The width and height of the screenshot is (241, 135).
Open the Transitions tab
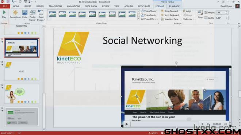tap(55, 6)
